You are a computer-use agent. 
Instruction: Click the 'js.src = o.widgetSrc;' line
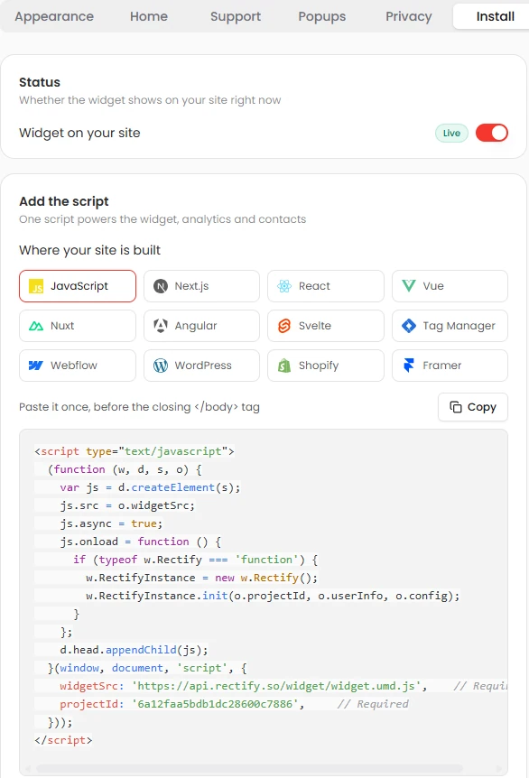coord(127,505)
